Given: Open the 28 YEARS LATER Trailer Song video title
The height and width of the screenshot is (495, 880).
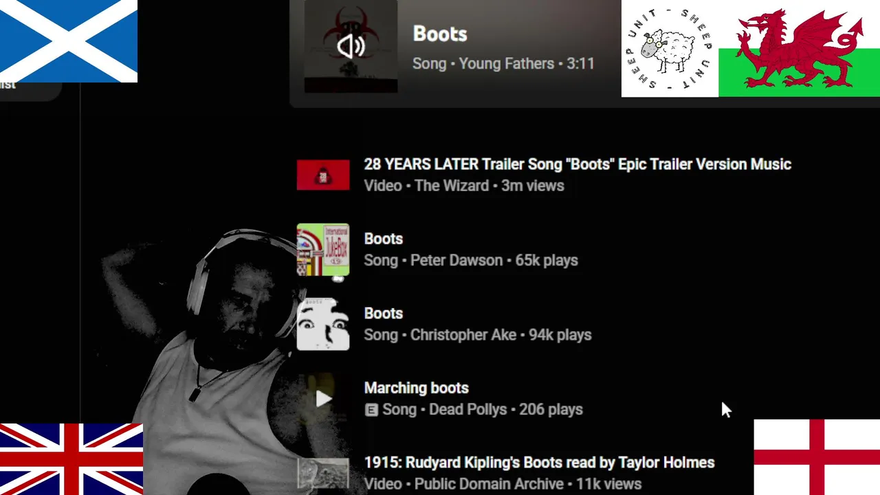Looking at the screenshot, I should coord(577,164).
